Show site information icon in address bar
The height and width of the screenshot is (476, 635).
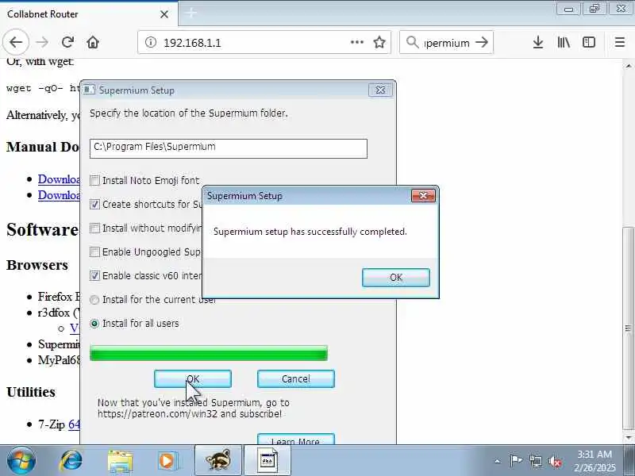(151, 42)
